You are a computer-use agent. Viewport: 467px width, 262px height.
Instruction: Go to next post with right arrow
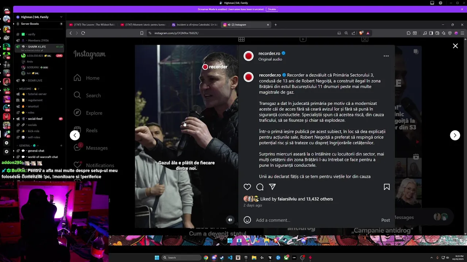click(455, 135)
